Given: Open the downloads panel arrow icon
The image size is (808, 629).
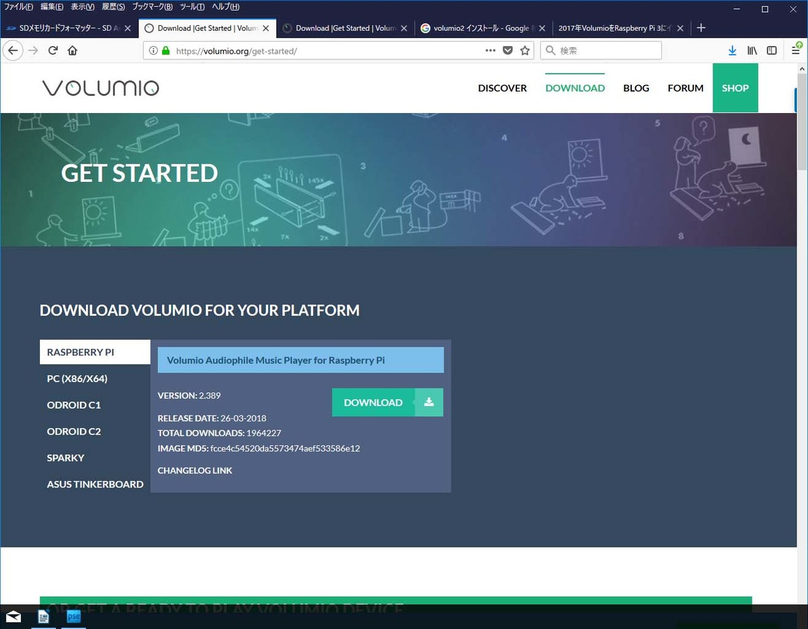Looking at the screenshot, I should pyautogui.click(x=732, y=51).
